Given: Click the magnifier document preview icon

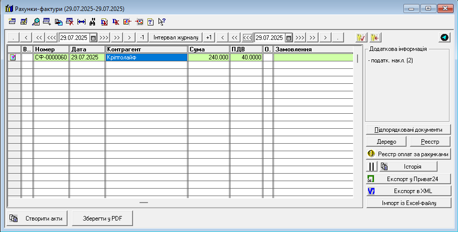Looking at the screenshot, I should (35, 22).
